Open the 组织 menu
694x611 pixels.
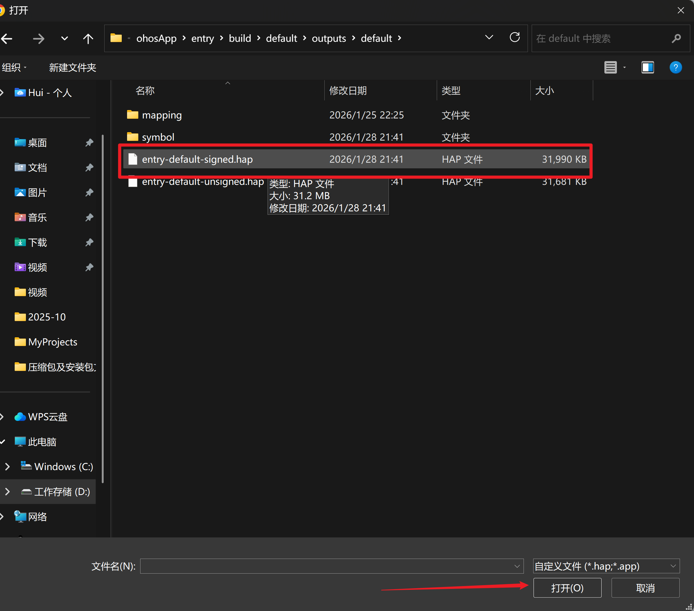[14, 67]
